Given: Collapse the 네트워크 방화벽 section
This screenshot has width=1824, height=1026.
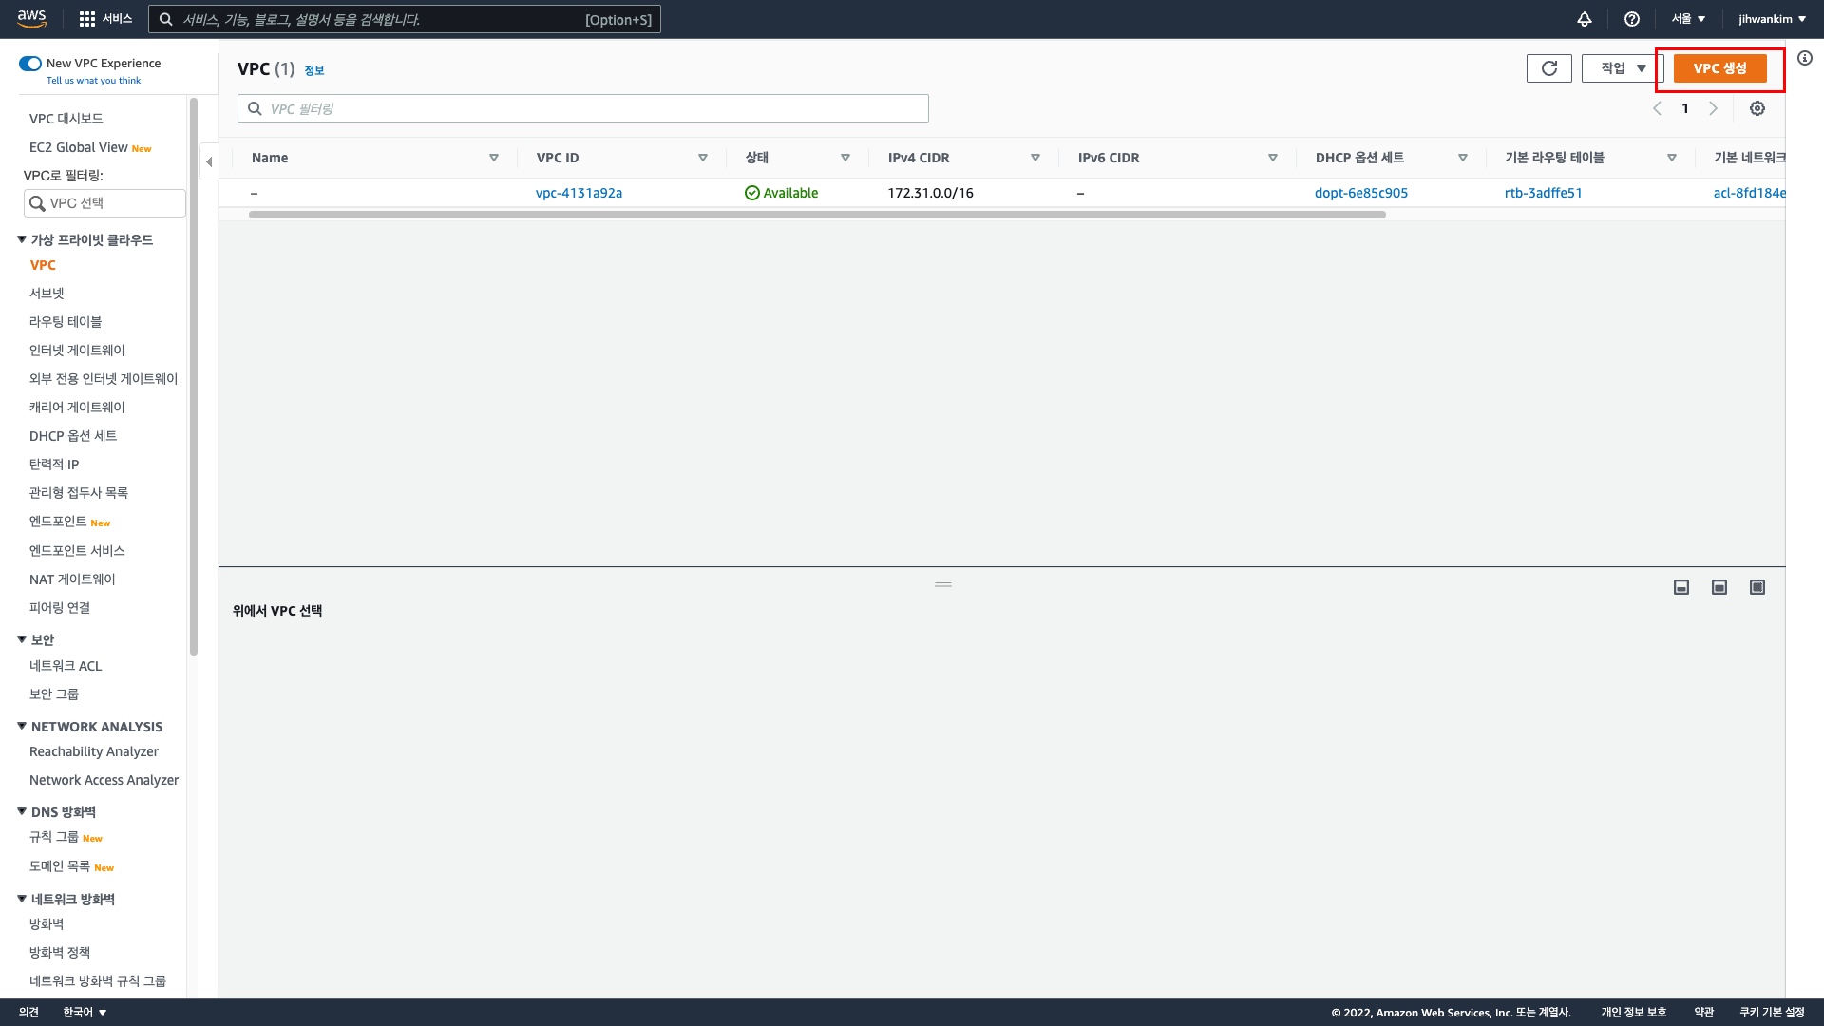Looking at the screenshot, I should (x=22, y=899).
